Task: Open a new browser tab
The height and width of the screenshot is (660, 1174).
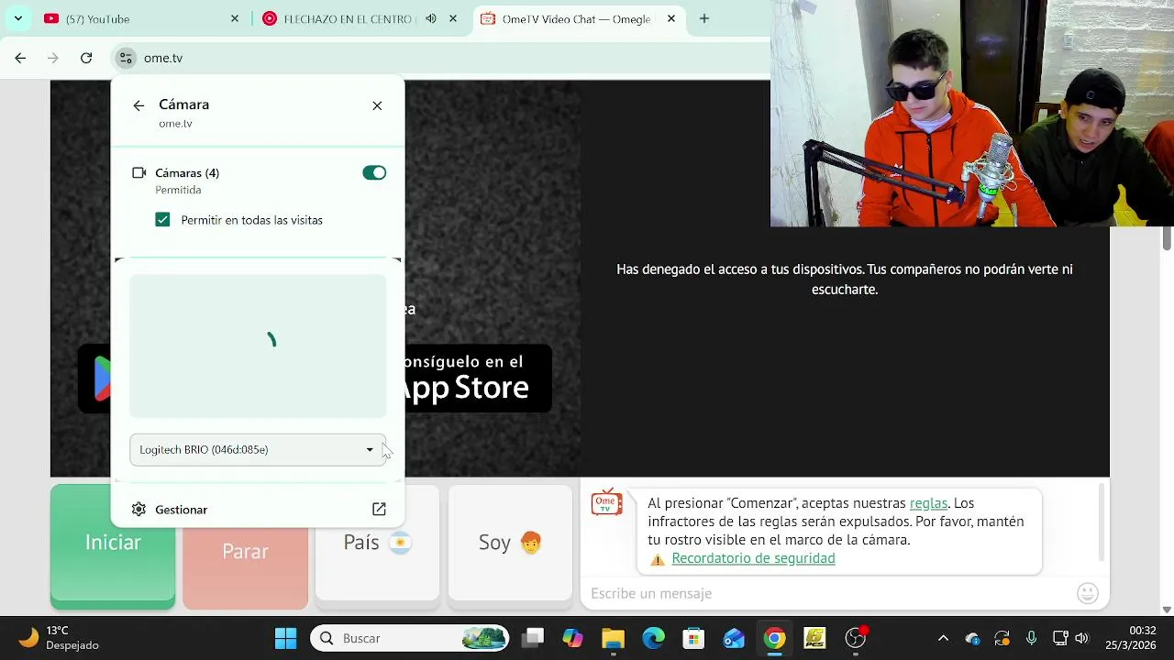Action: click(704, 18)
